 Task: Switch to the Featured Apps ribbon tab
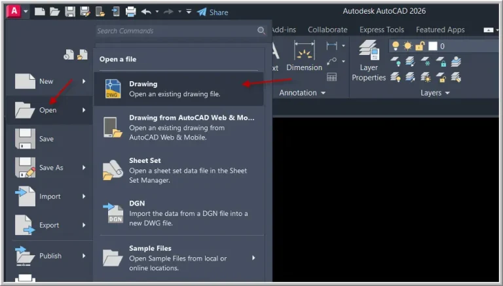click(x=440, y=30)
